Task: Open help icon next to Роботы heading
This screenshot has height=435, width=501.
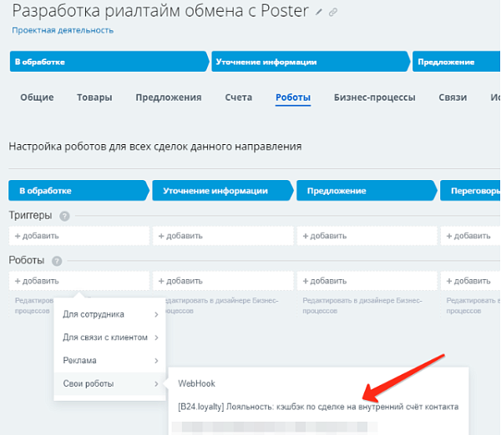Action: pyautogui.click(x=57, y=261)
